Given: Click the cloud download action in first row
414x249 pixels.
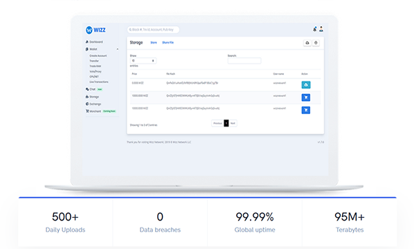Looking at the screenshot, I should (306, 84).
